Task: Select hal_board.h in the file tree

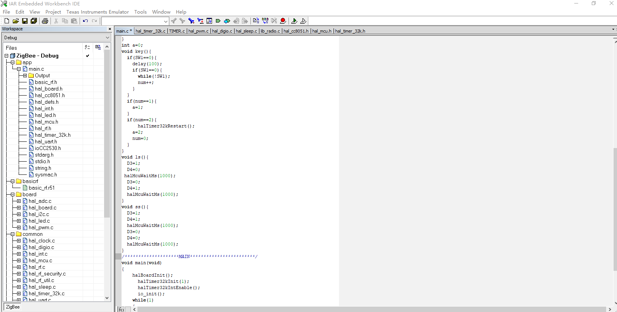Action: (x=49, y=89)
